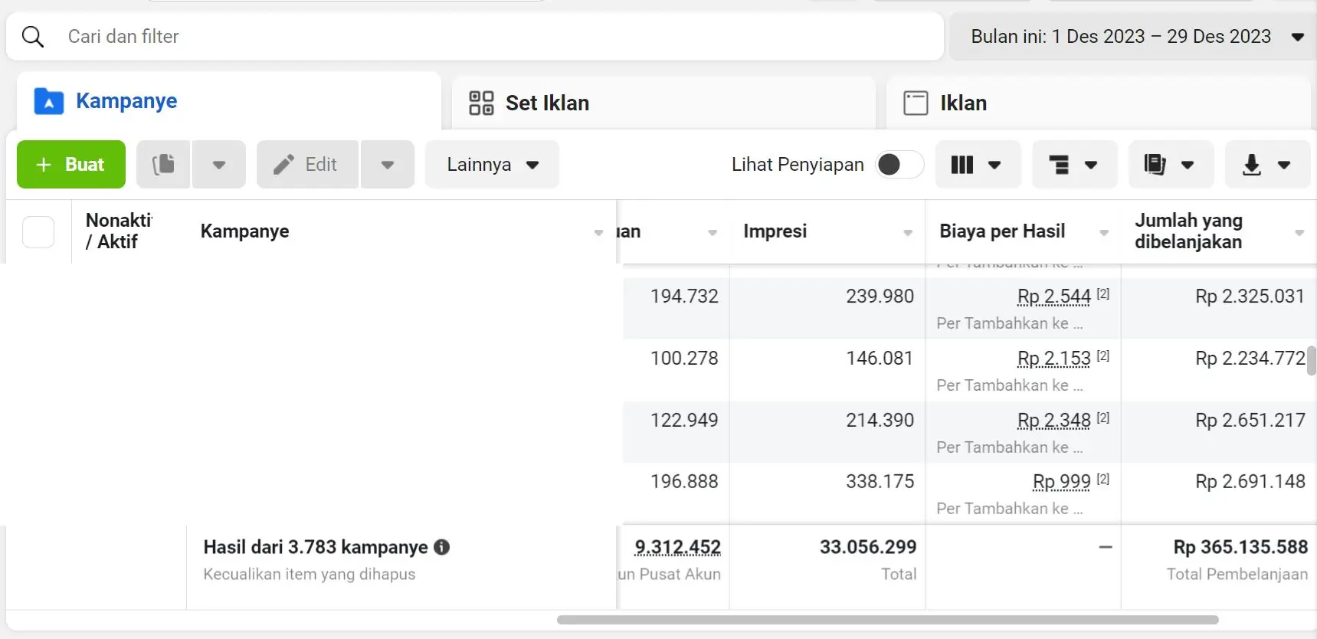Open the export download icon menu
The height and width of the screenshot is (639, 1317).
coord(1267,164)
